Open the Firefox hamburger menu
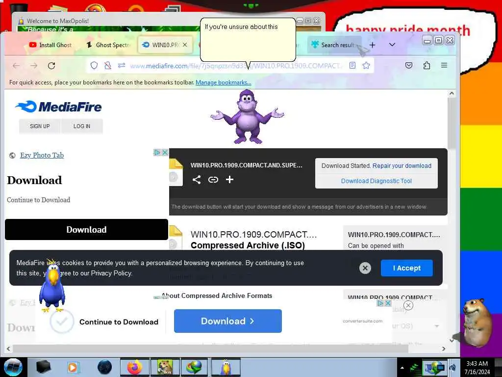 click(444, 65)
